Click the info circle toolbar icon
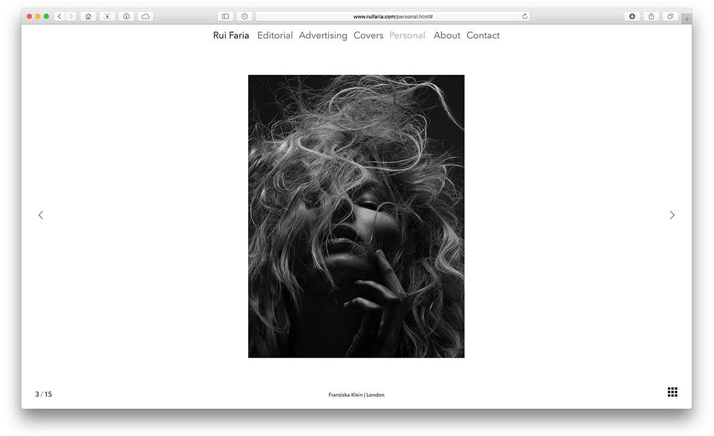This screenshot has width=714, height=436. (x=126, y=17)
